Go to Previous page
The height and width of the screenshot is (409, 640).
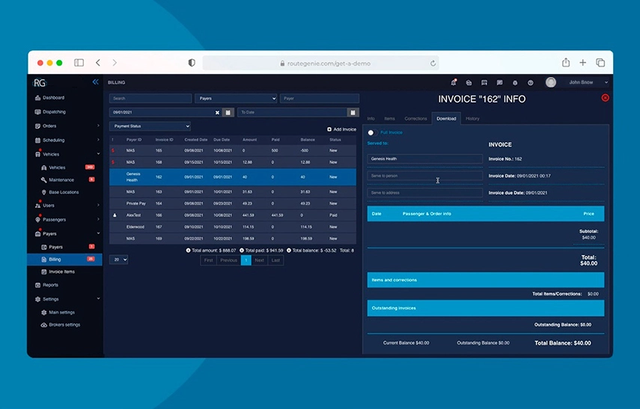[228, 260]
